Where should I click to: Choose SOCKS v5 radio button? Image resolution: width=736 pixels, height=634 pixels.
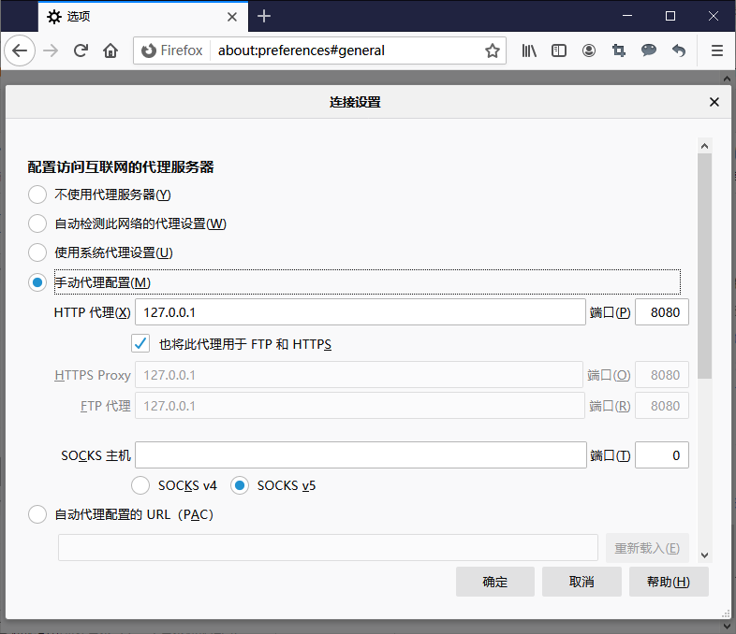[x=240, y=485]
